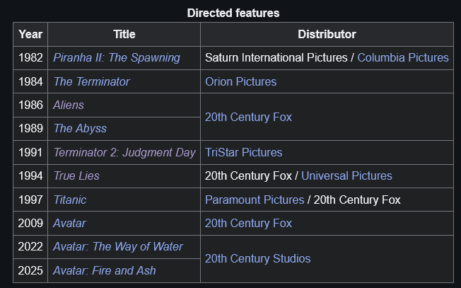
Task: Follow the Orion Pictures link
Action: point(241,81)
